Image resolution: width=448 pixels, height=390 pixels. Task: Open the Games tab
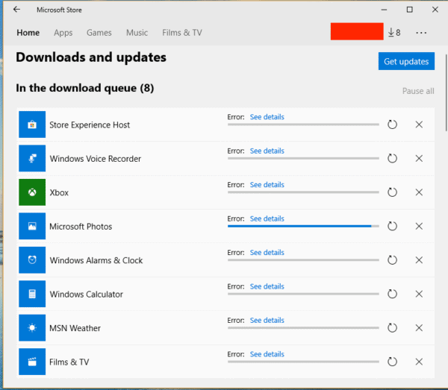pyautogui.click(x=99, y=33)
